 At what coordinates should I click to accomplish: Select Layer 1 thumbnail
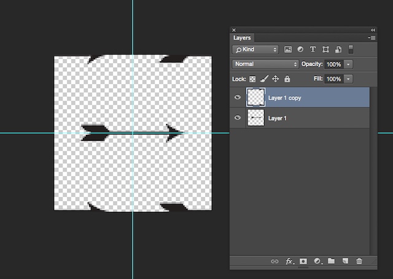pos(255,118)
